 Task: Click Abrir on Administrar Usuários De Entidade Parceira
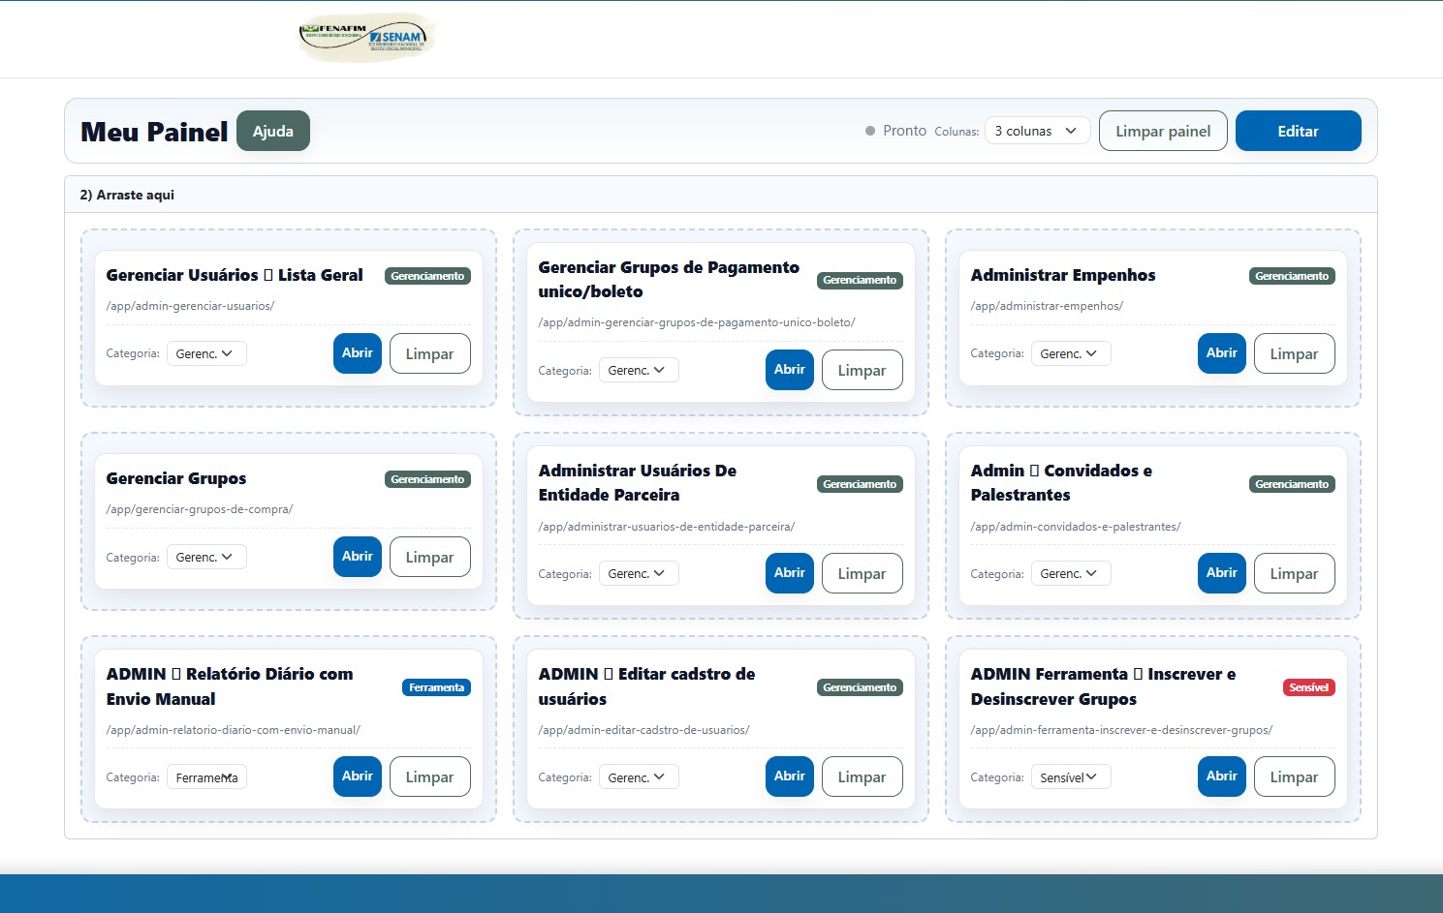pos(789,573)
